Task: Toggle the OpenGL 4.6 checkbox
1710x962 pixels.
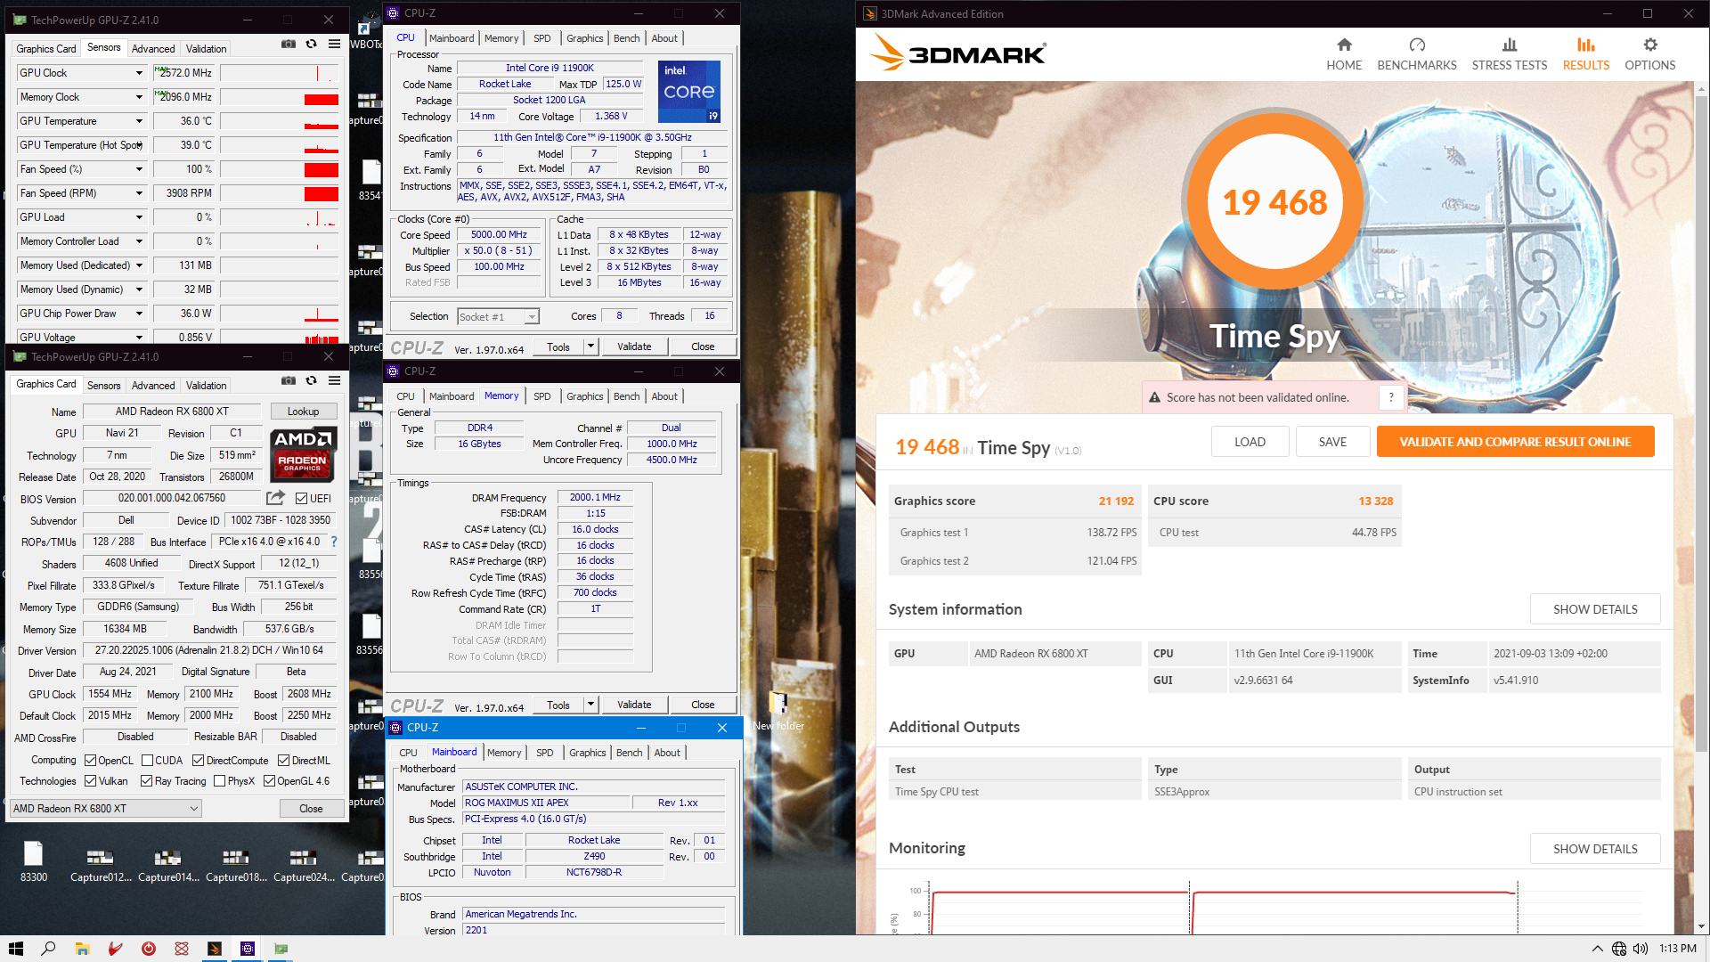Action: (x=269, y=780)
